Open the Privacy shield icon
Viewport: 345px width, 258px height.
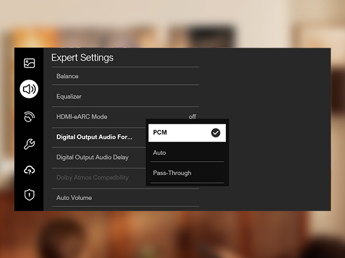point(29,195)
